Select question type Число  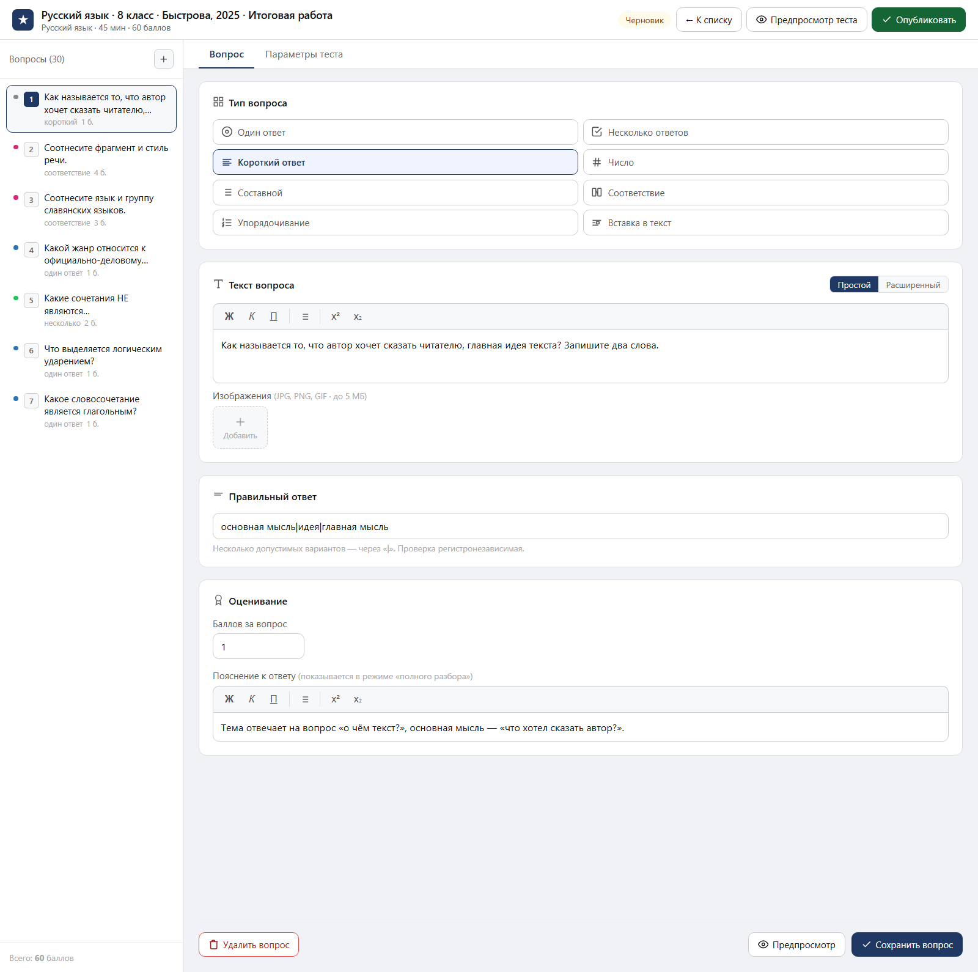tap(766, 162)
